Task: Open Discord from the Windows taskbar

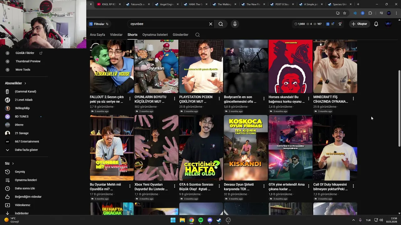Action: 210,220
